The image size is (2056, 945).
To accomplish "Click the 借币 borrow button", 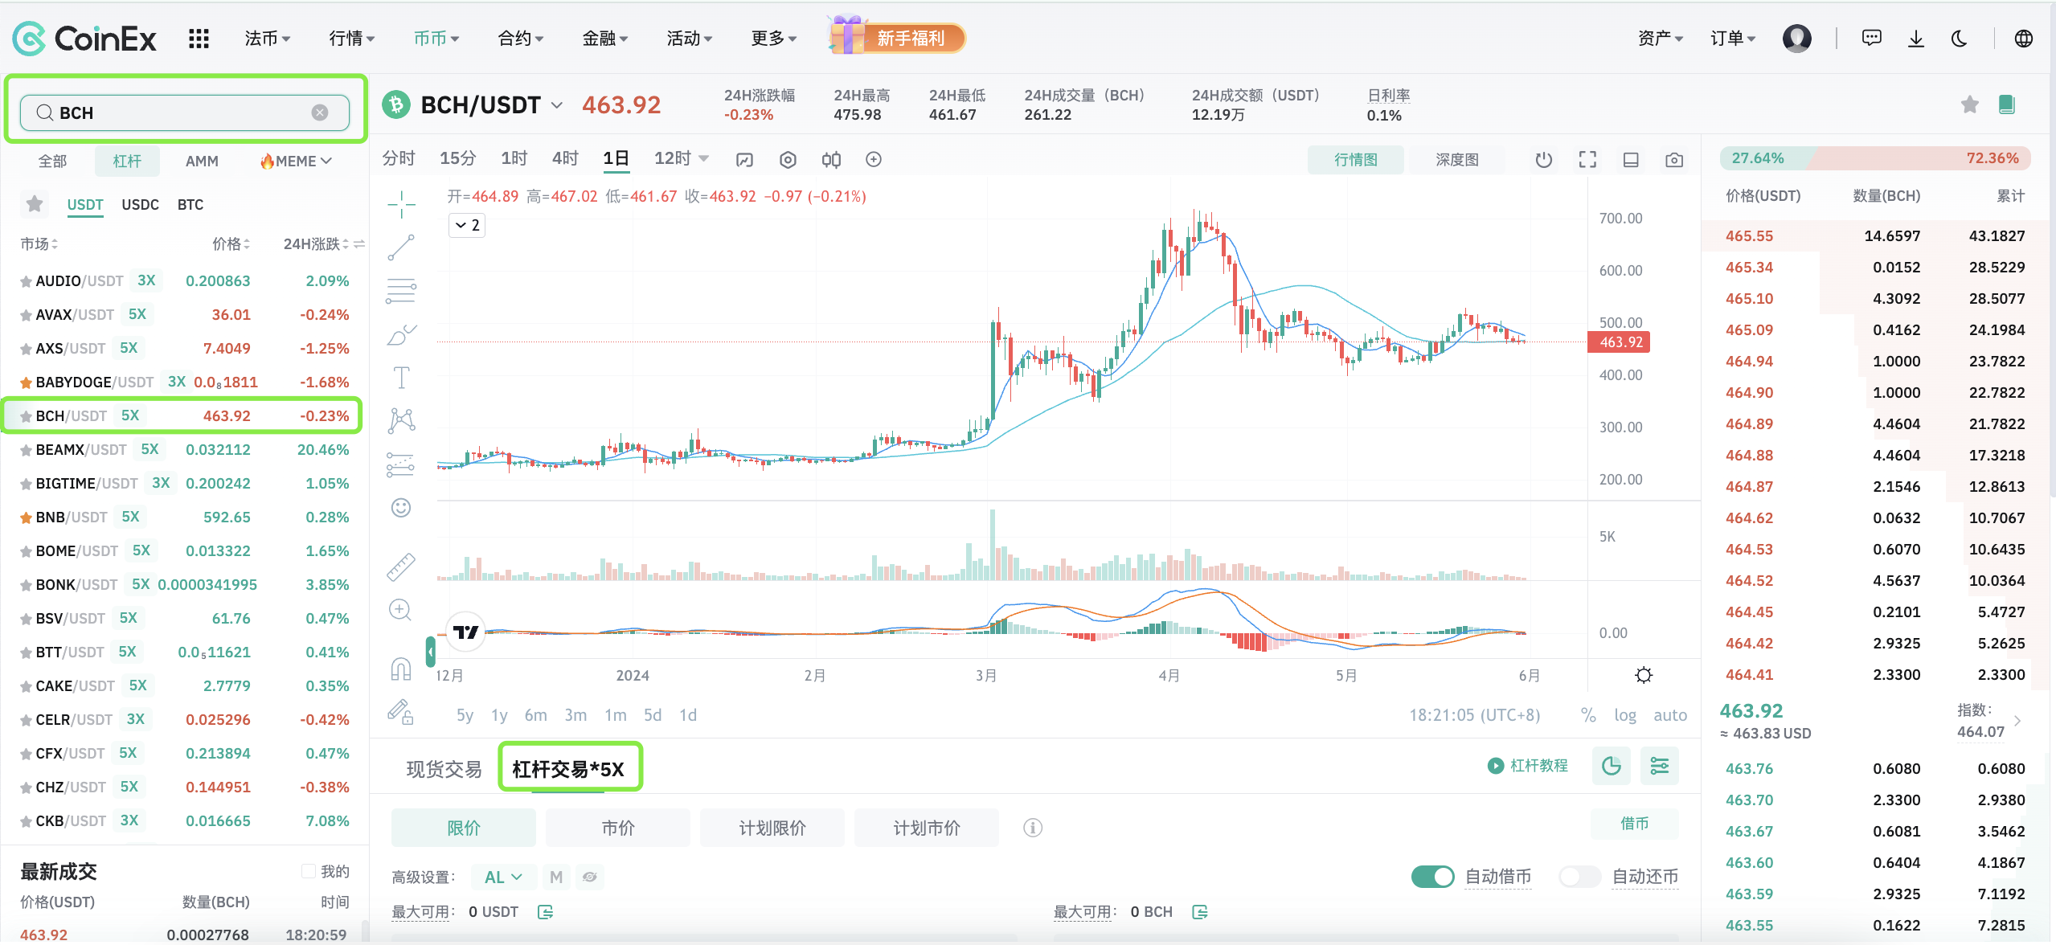I will (1634, 823).
